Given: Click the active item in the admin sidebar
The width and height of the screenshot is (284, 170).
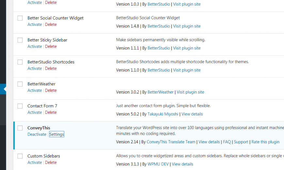Looking at the screenshot, I should click(x=3, y=89).
